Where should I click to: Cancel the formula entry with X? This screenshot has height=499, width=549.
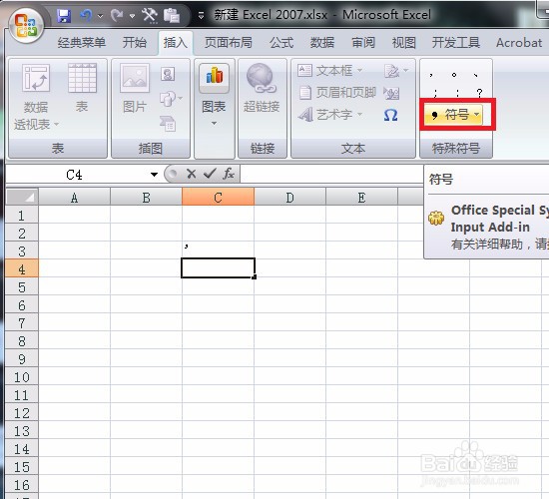(192, 174)
